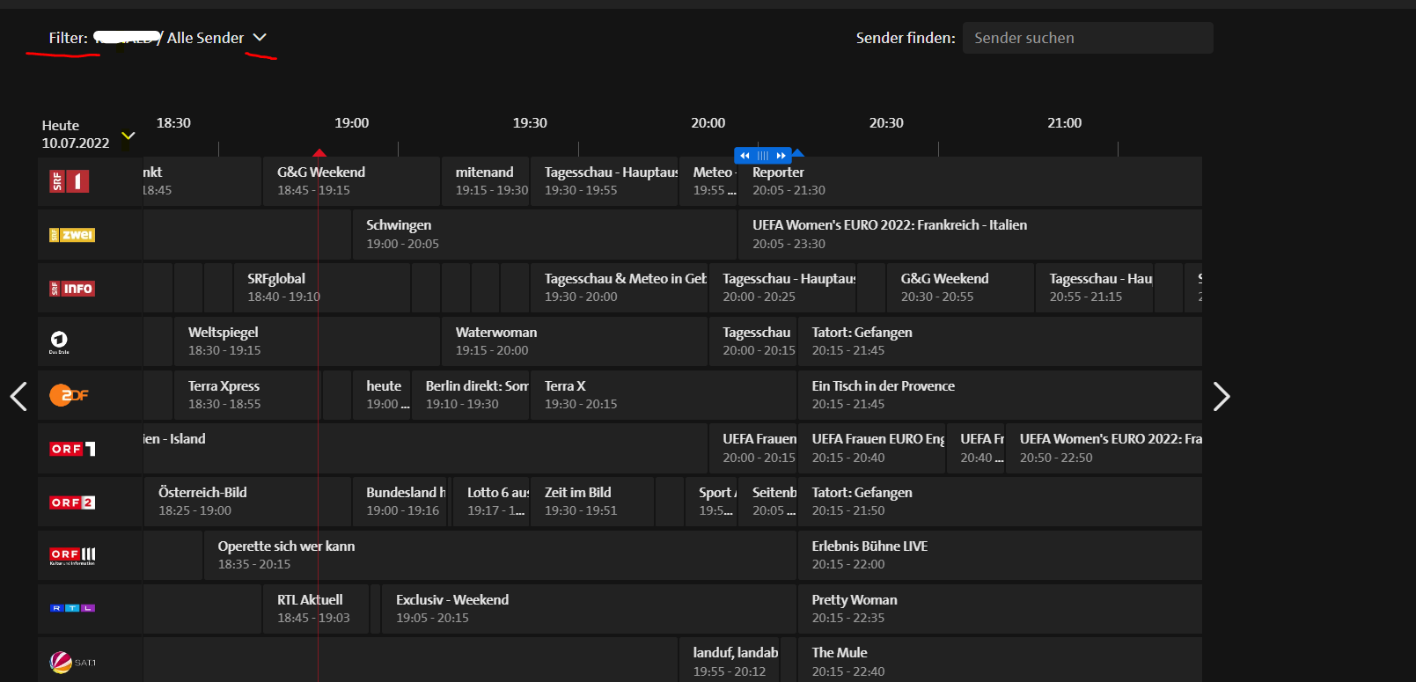This screenshot has height=682, width=1416.
Task: Open the SRF info channel logo
Action: pos(72,289)
